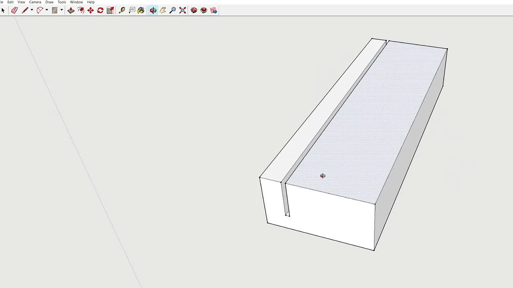Expand the shape tool dropdown arrow

[61, 10]
